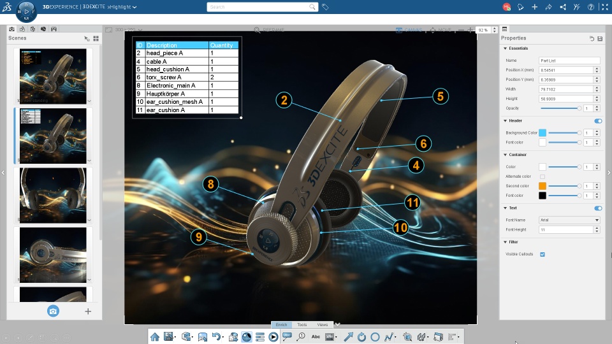This screenshot has width=612, height=344.
Task: Click the 3D cube model icon
Action: [x=187, y=336]
